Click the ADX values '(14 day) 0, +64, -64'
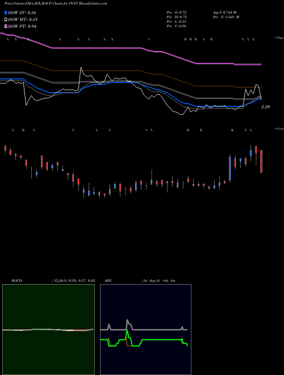 158,281
